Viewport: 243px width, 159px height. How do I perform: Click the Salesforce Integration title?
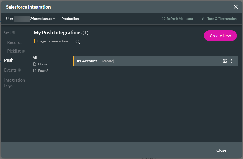[x=28, y=7]
